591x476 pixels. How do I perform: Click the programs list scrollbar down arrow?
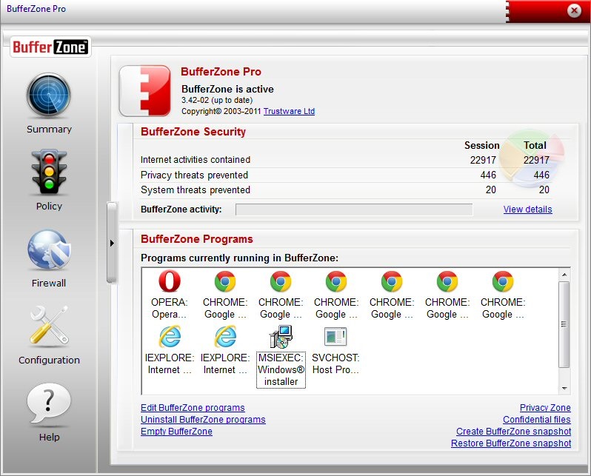tap(564, 388)
